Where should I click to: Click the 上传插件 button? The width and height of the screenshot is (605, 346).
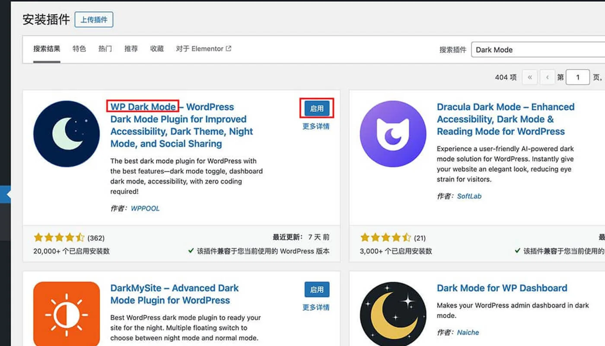94,19
